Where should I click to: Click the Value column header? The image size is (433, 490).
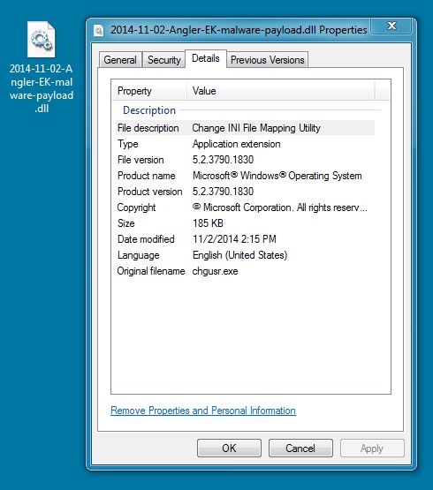pos(281,91)
